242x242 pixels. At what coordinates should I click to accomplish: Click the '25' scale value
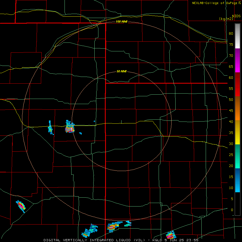[231, 155]
